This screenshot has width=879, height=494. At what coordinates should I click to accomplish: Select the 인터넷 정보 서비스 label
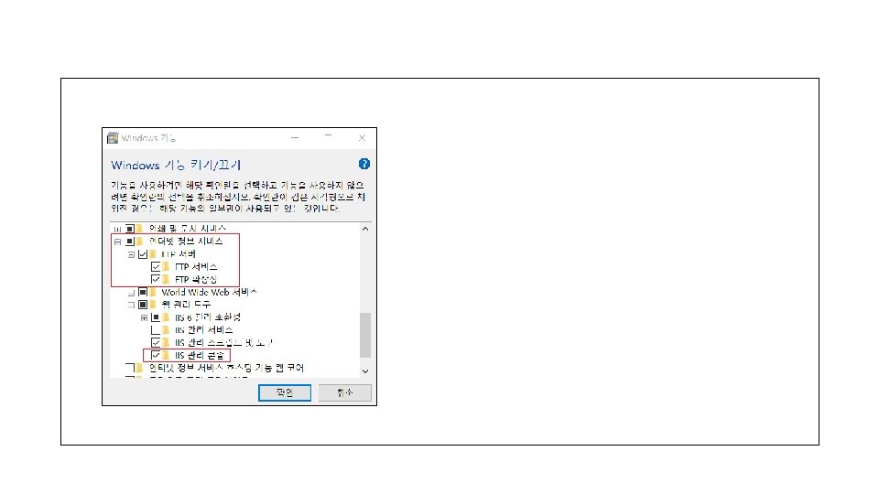coord(186,242)
